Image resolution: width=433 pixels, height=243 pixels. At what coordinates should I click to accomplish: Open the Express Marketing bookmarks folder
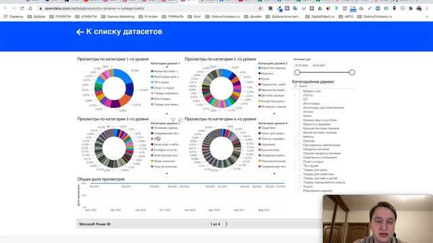click(118, 16)
